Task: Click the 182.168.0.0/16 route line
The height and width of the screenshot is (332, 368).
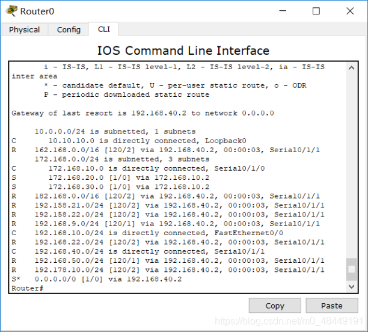Action: point(166,196)
